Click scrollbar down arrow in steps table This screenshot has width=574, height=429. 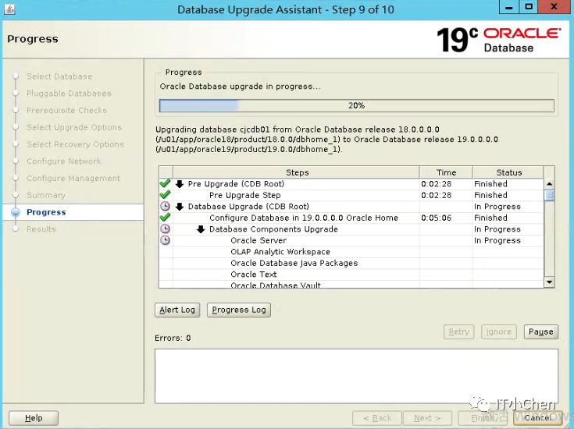[549, 282]
